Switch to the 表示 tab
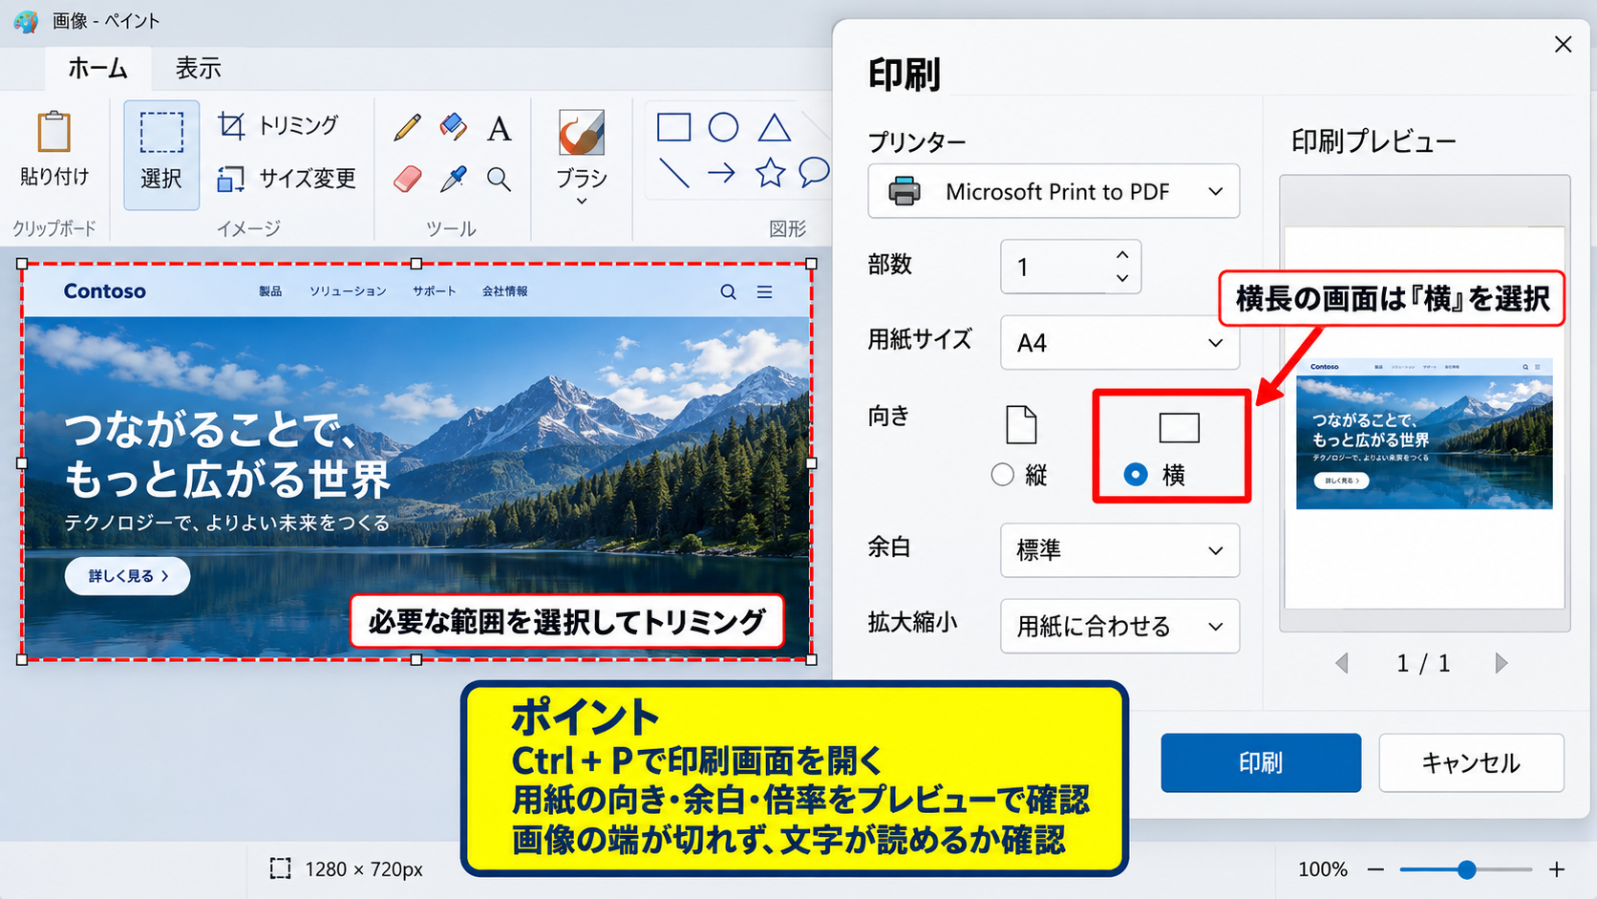This screenshot has height=899, width=1597. (198, 68)
